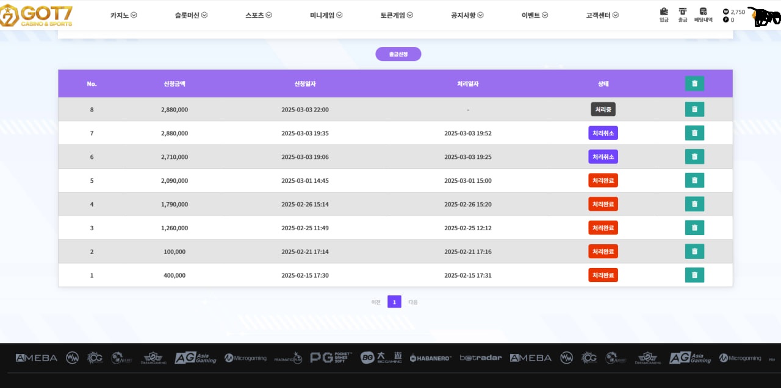Click the 입금 deposit icon
The height and width of the screenshot is (388, 781).
coord(664,14)
